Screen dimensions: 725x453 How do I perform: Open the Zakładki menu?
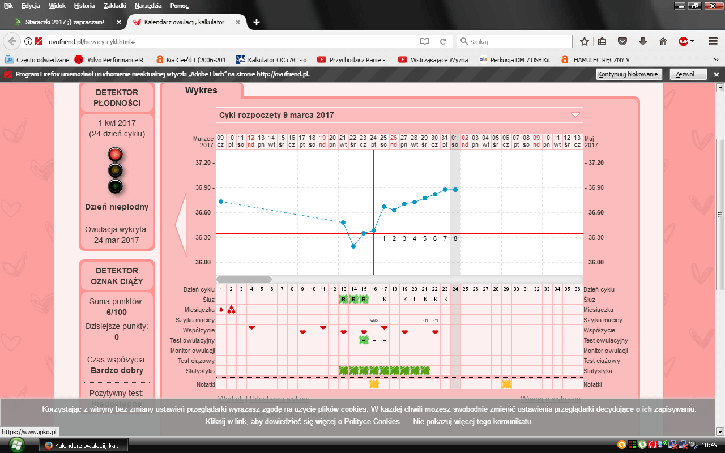115,6
